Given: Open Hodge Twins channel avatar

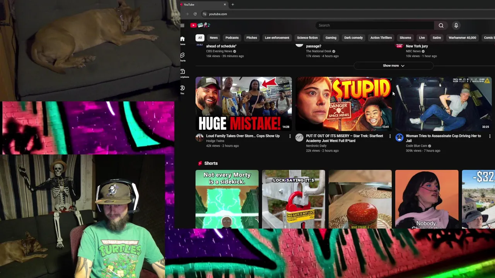Looking at the screenshot, I should tap(200, 137).
